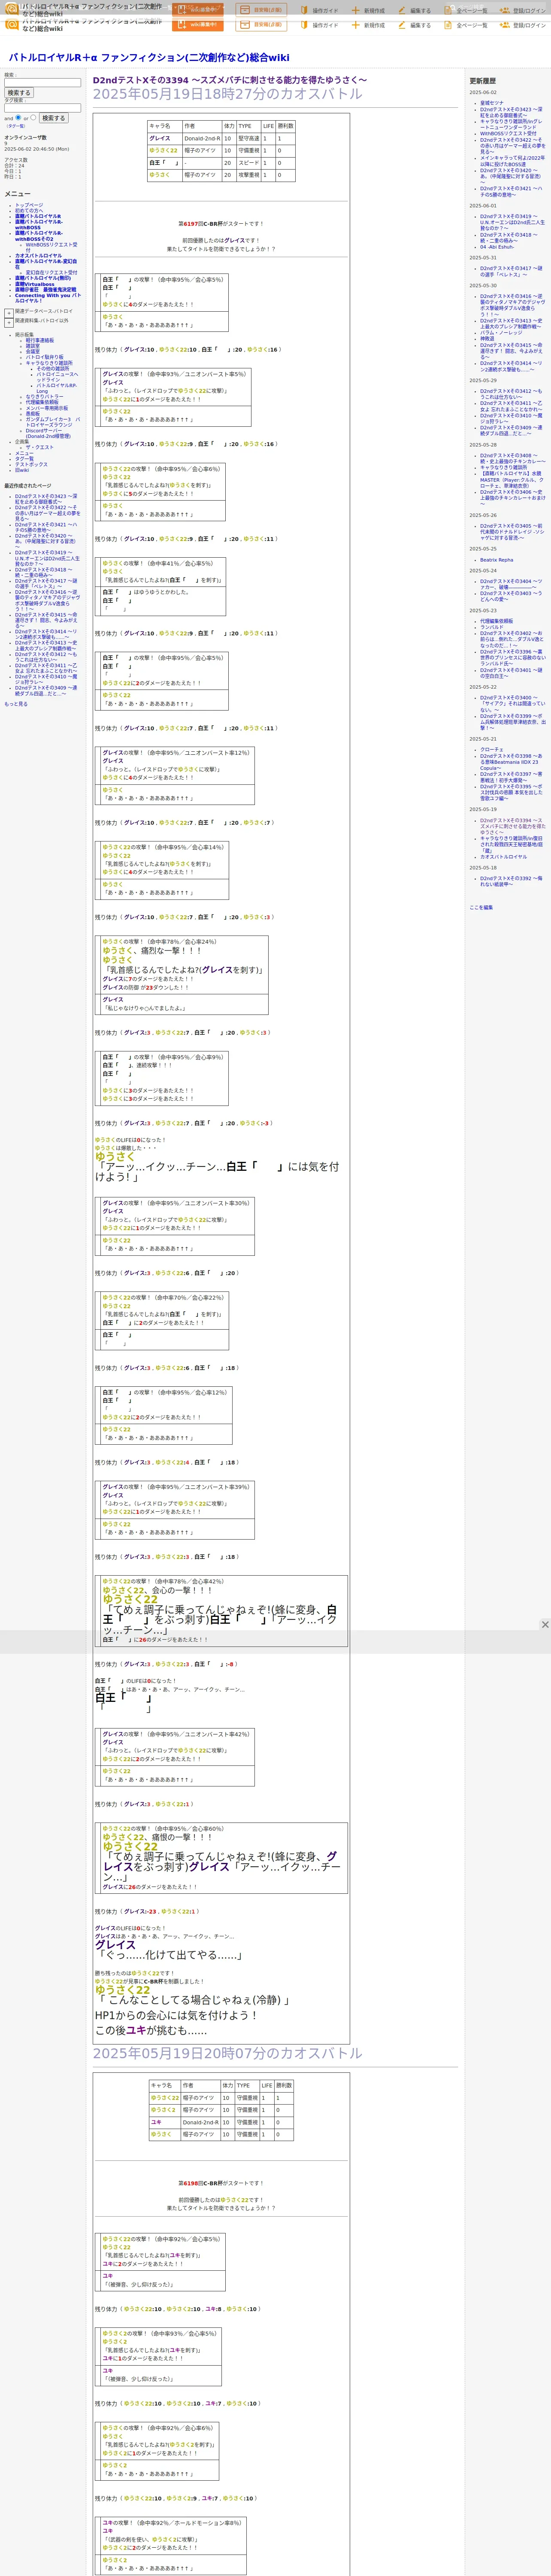Click the wiki title link バトルロイヤルR+α ファンフィクション
Screen dimensions: 551x2576
(149, 58)
